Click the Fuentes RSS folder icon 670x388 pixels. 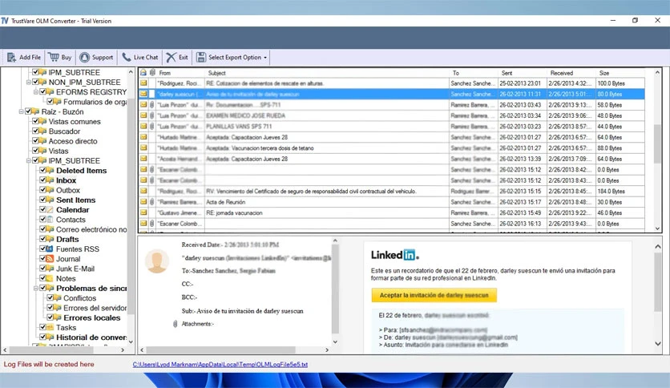[50, 249]
